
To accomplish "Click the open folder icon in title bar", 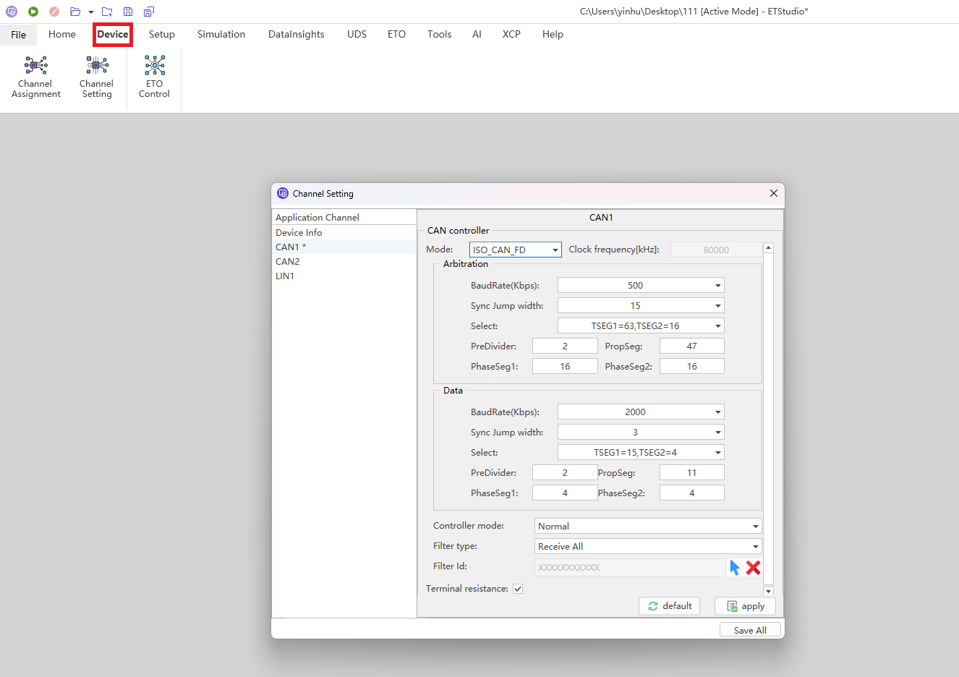I will coord(75,12).
